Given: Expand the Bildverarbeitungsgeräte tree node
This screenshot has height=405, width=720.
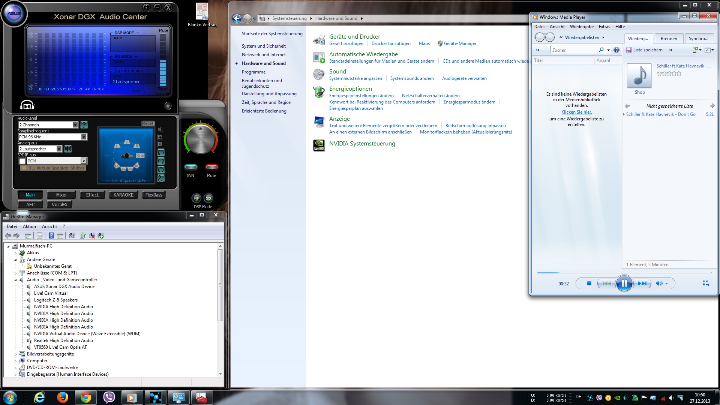Looking at the screenshot, I should (x=15, y=354).
